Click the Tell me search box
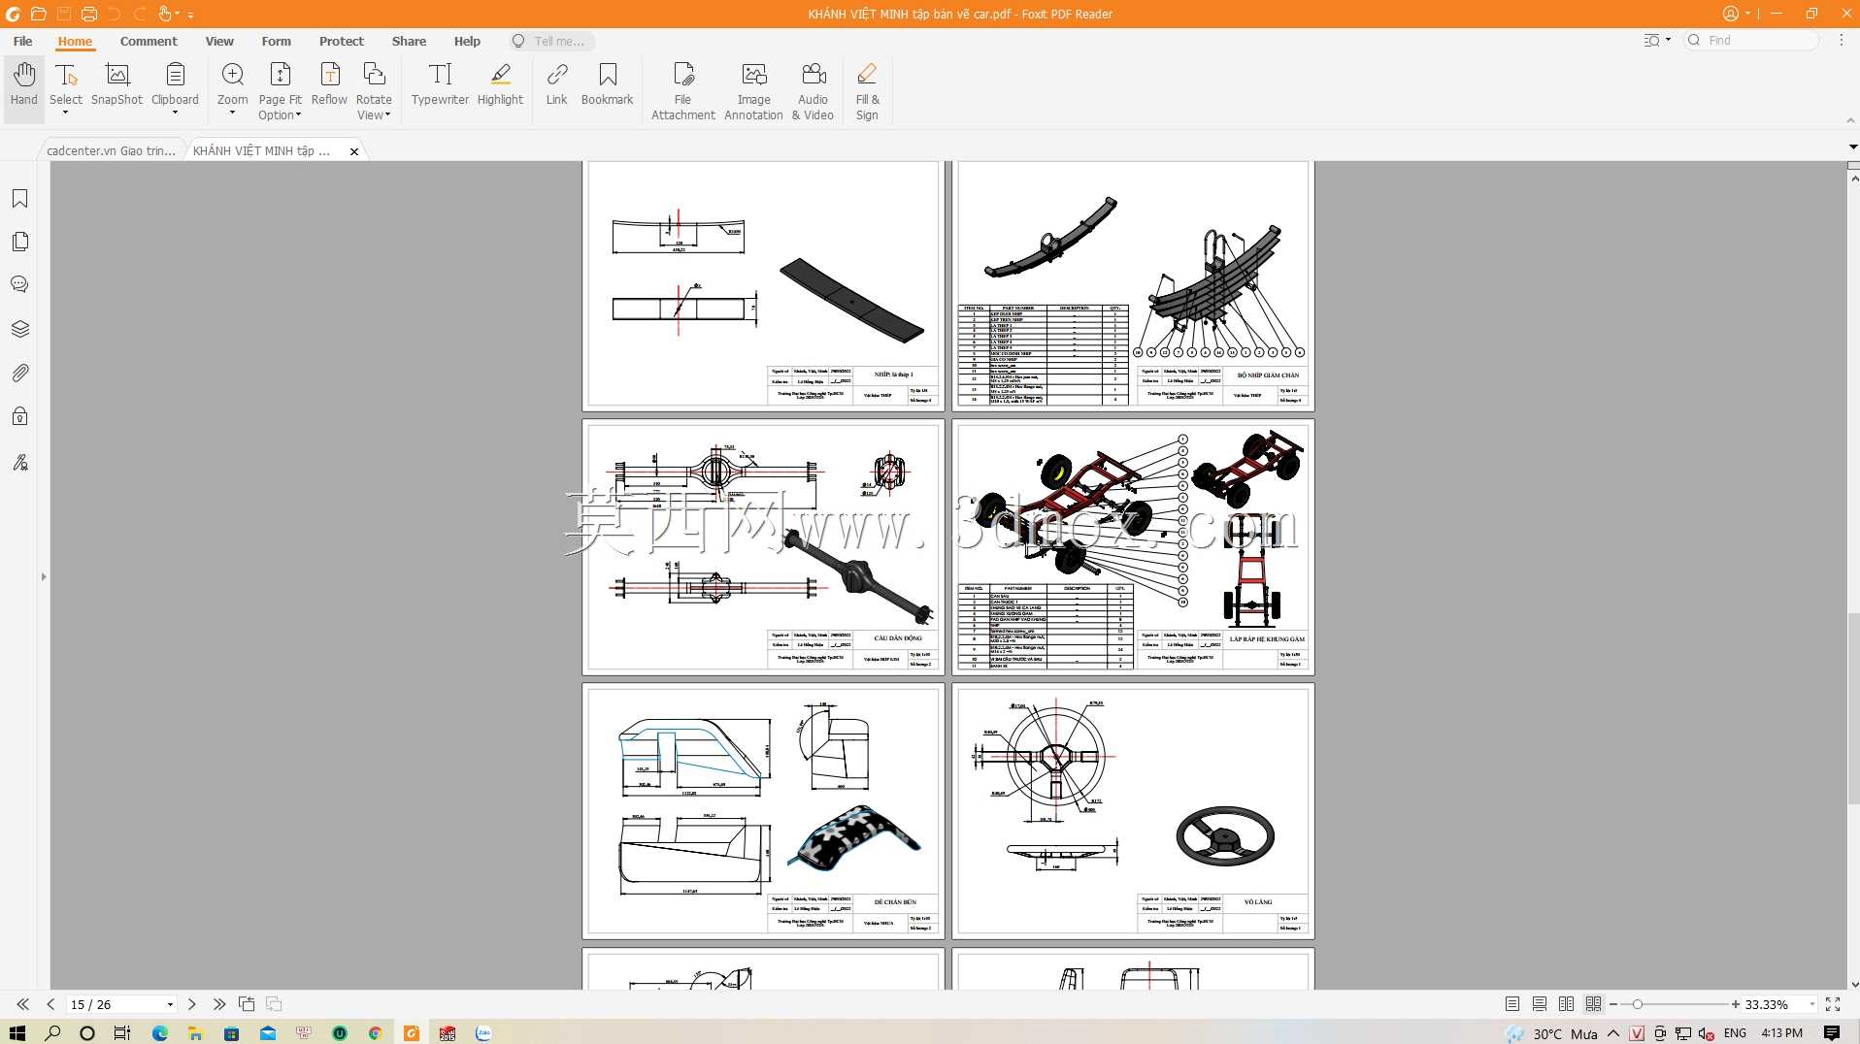This screenshot has height=1044, width=1860. [x=551, y=41]
